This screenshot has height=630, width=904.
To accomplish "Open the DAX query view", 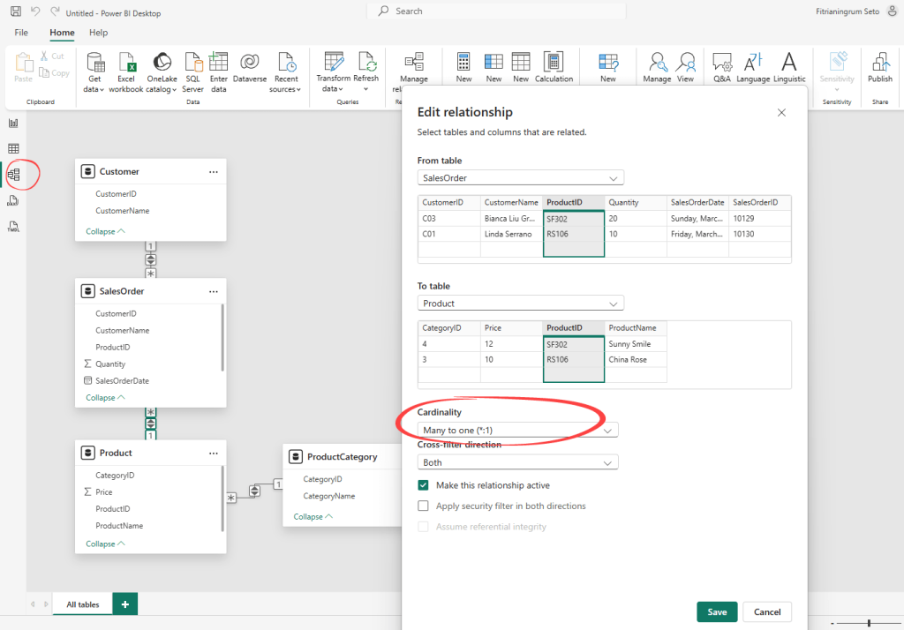I will 12,200.
